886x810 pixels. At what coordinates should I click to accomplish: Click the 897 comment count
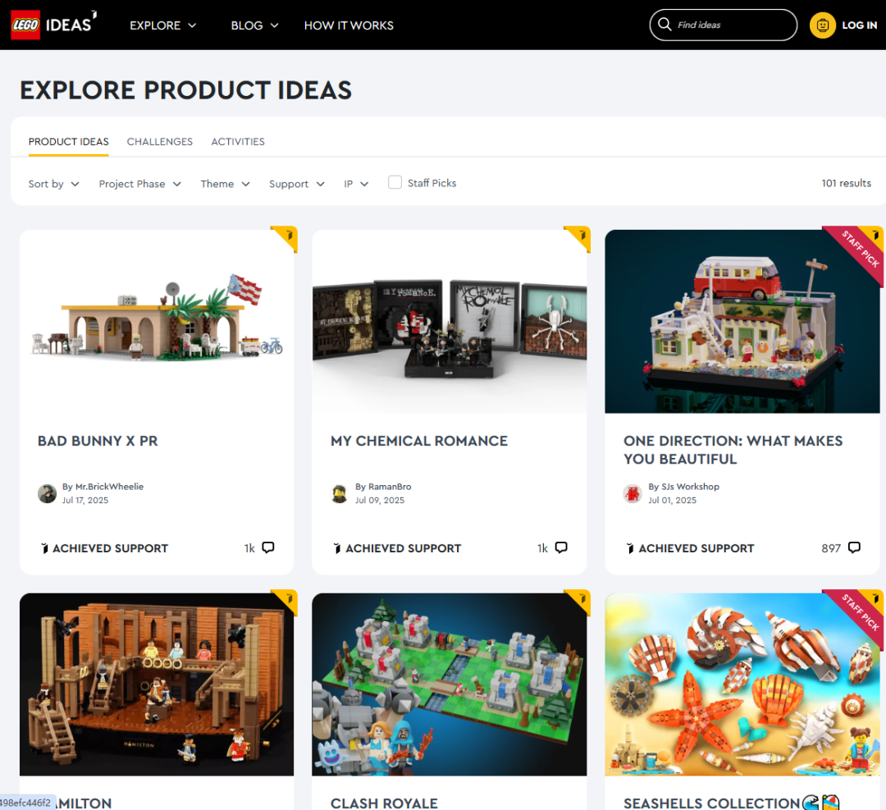coord(831,548)
